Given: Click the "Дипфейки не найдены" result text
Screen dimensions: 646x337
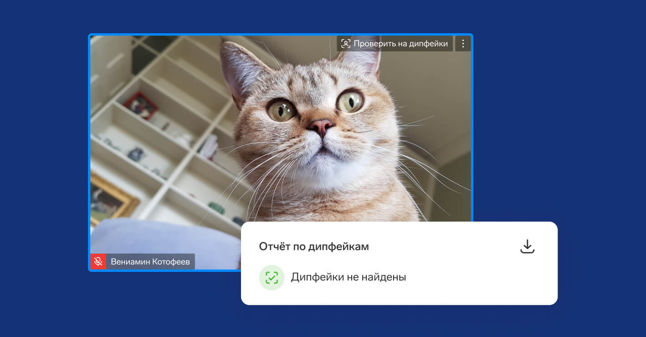Looking at the screenshot, I should [x=349, y=277].
